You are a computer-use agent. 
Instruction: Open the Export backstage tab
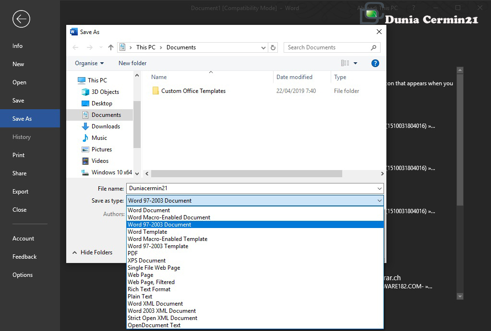(30, 192)
